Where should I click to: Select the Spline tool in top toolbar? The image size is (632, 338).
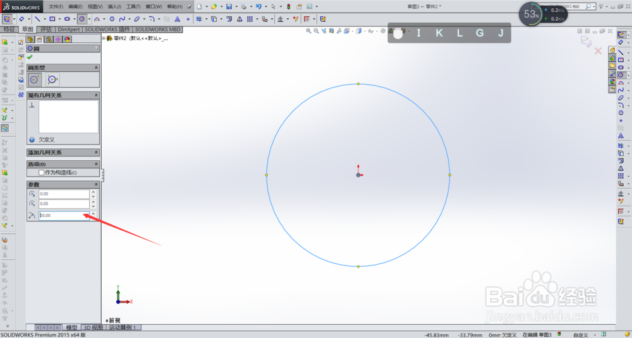[122, 19]
